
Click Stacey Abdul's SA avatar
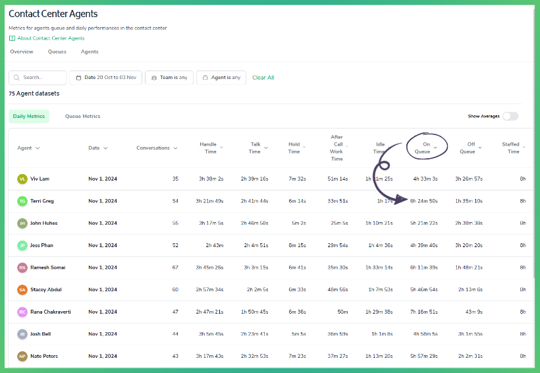point(22,289)
